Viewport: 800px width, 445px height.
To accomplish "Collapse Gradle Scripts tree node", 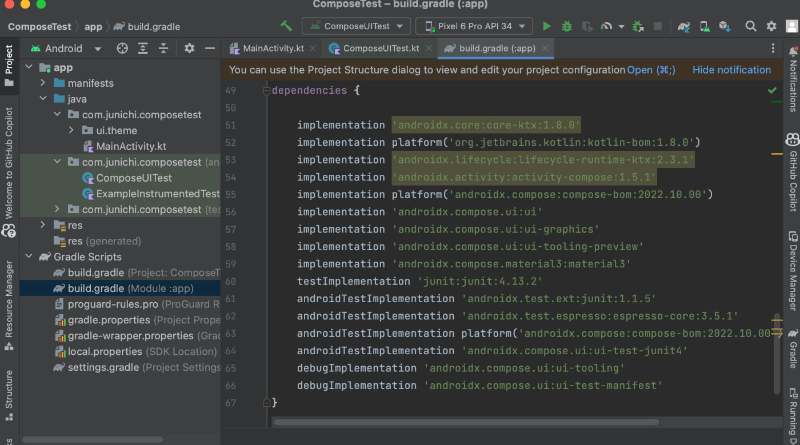I will 29,257.
